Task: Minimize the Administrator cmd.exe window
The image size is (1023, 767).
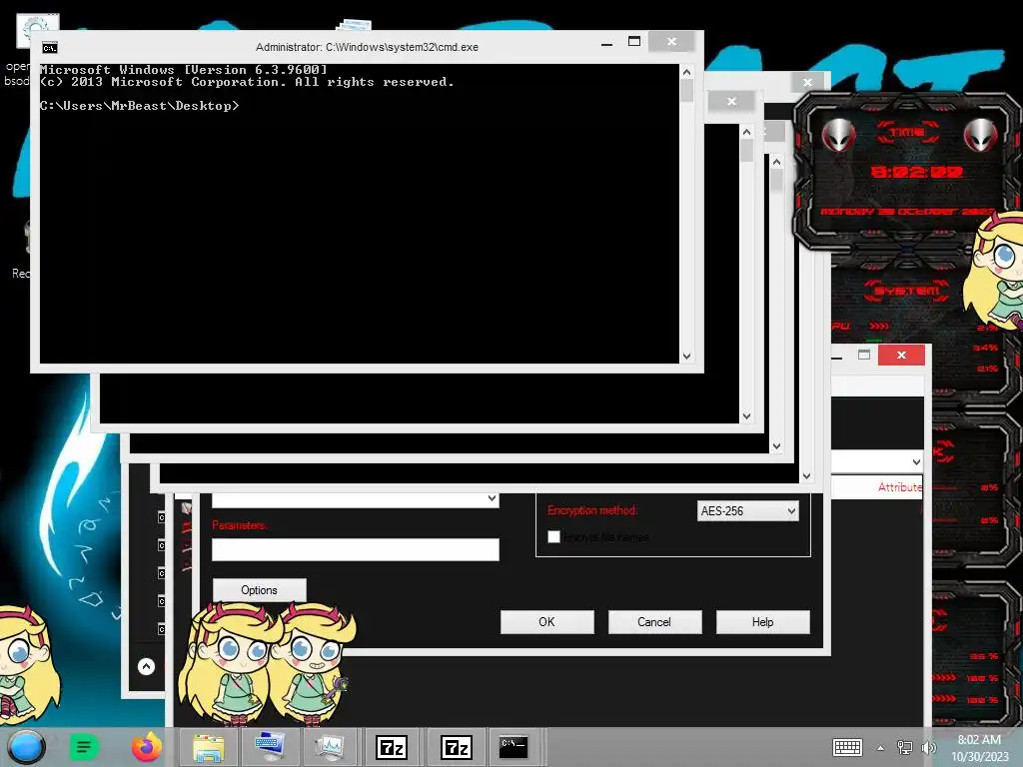Action: (606, 43)
